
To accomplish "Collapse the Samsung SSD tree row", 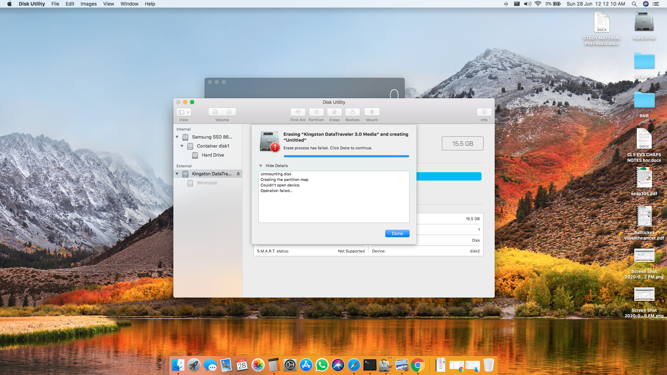I will [x=177, y=137].
